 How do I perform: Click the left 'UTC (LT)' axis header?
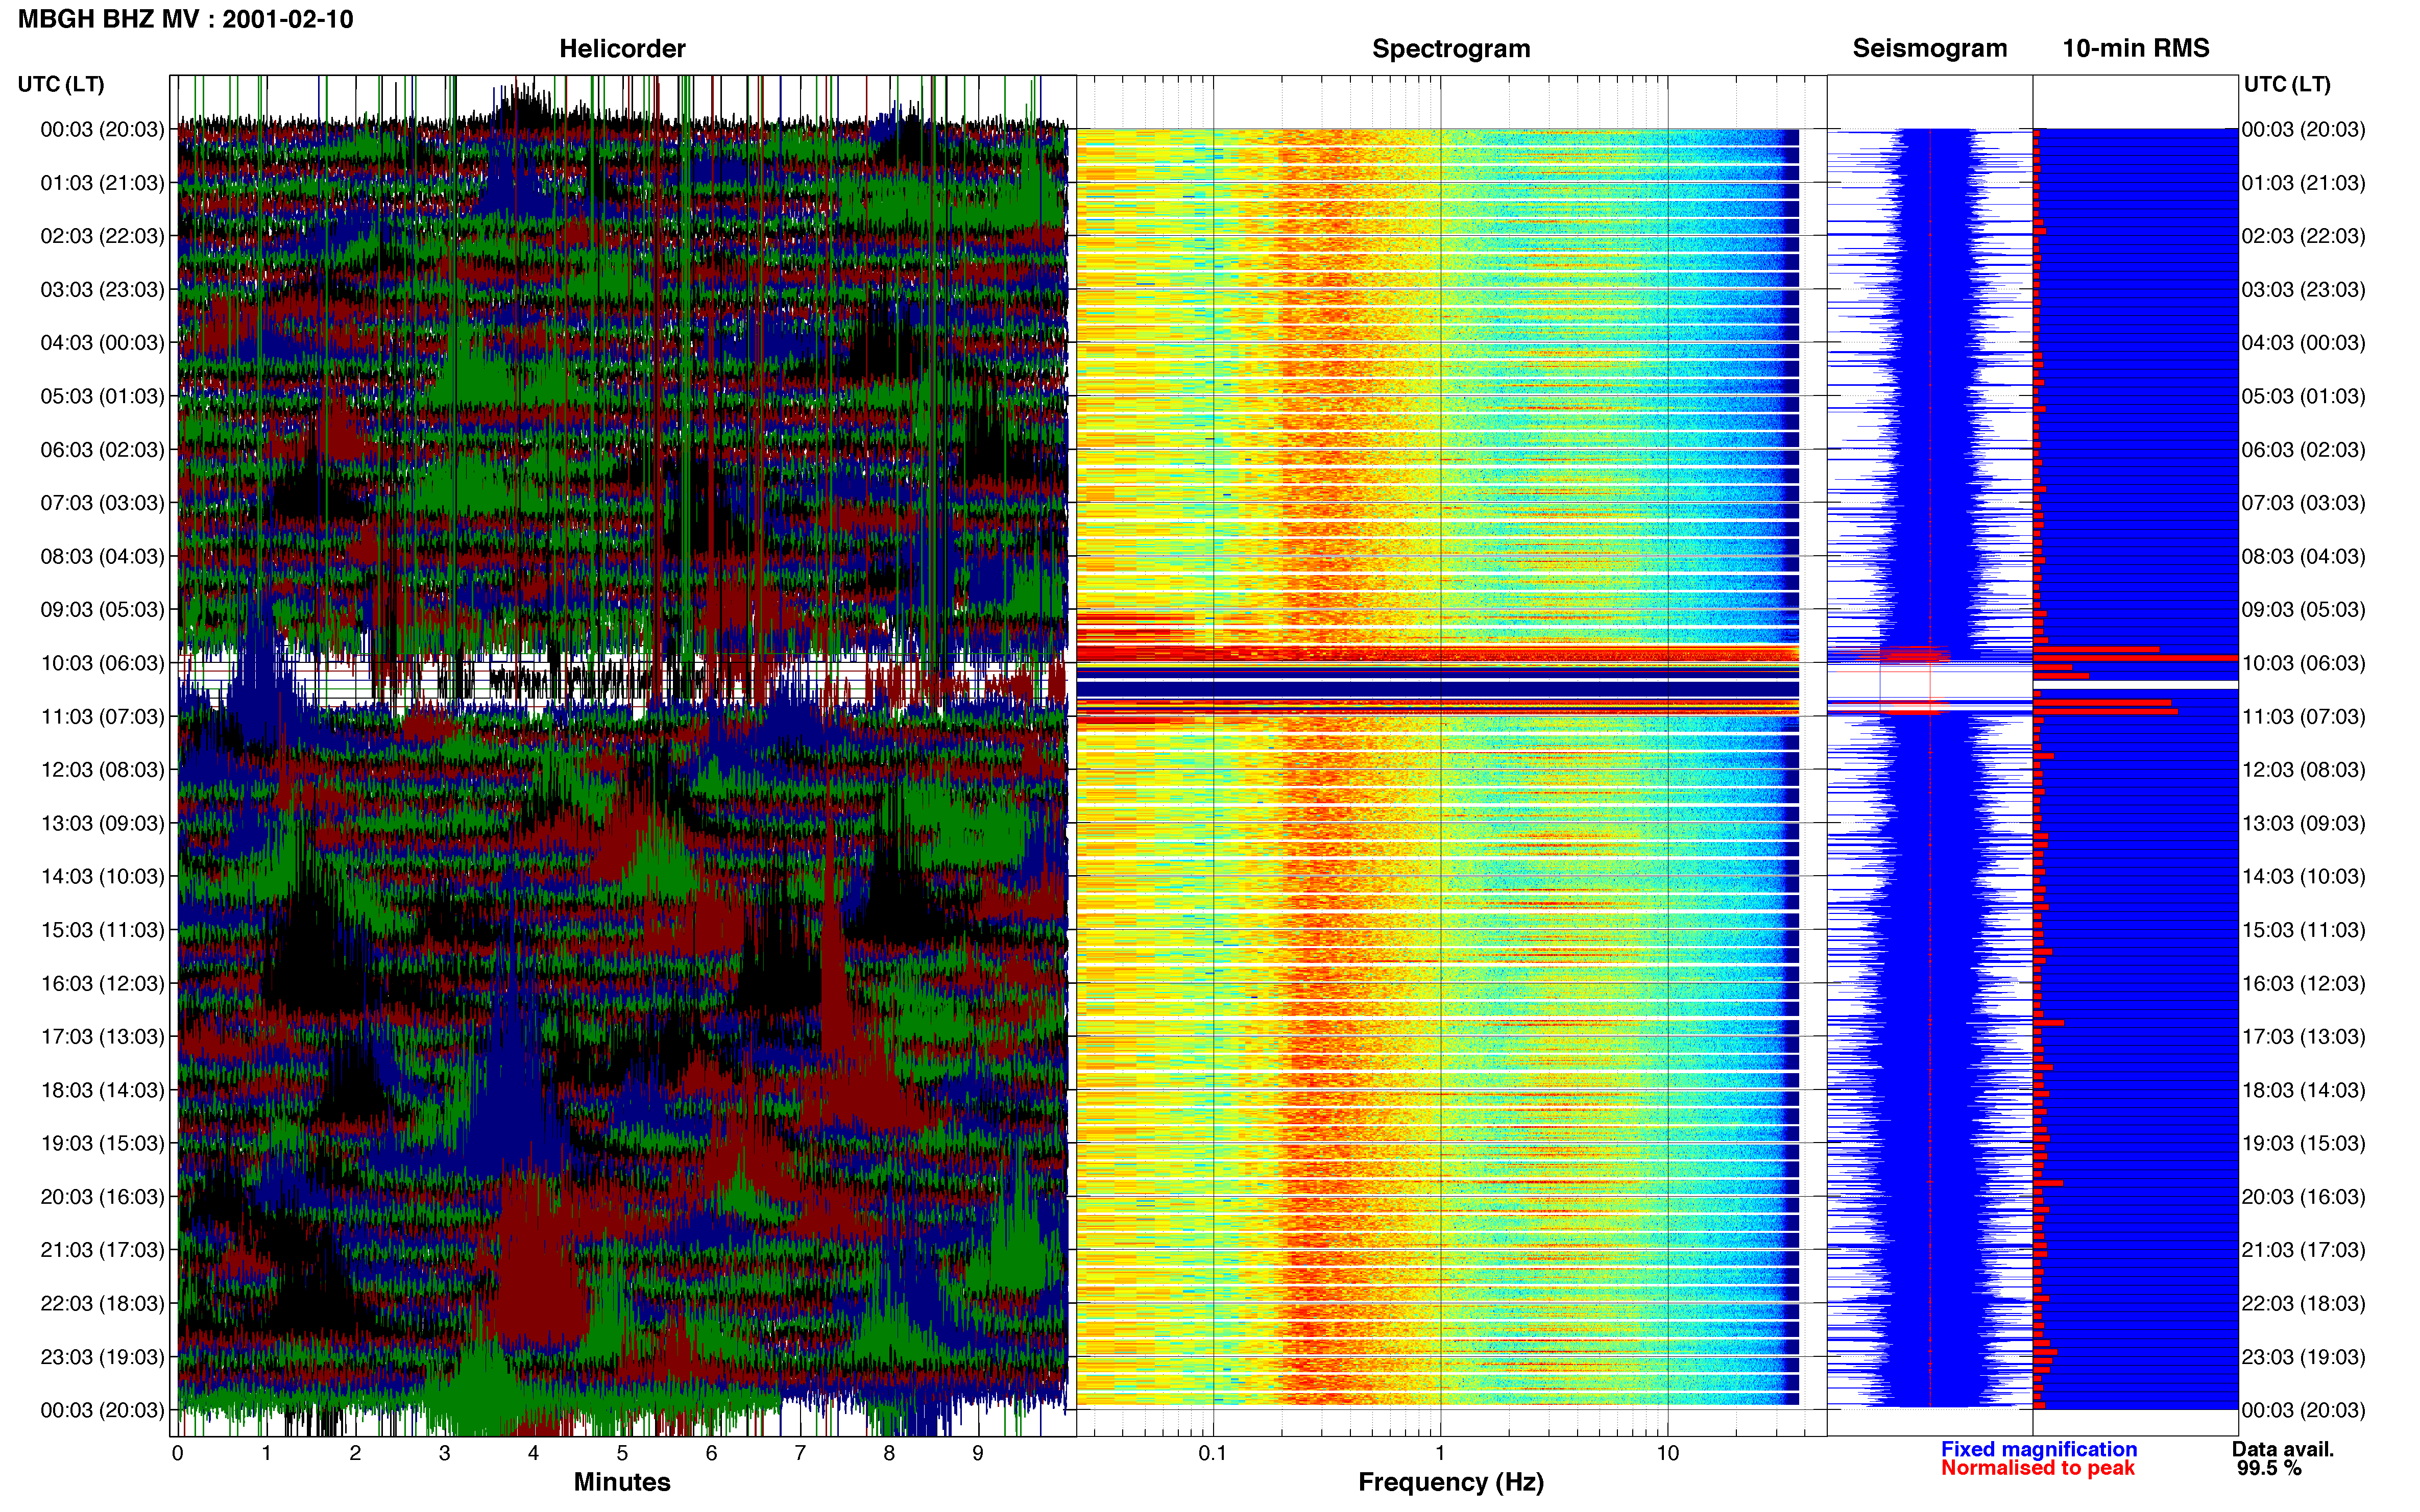61,84
